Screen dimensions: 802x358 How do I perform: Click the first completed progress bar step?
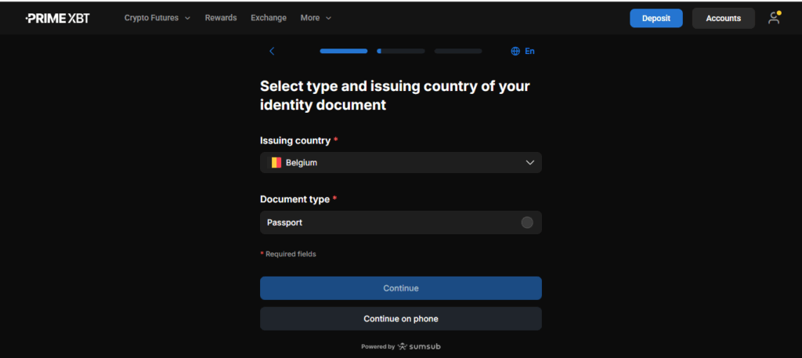coord(343,51)
